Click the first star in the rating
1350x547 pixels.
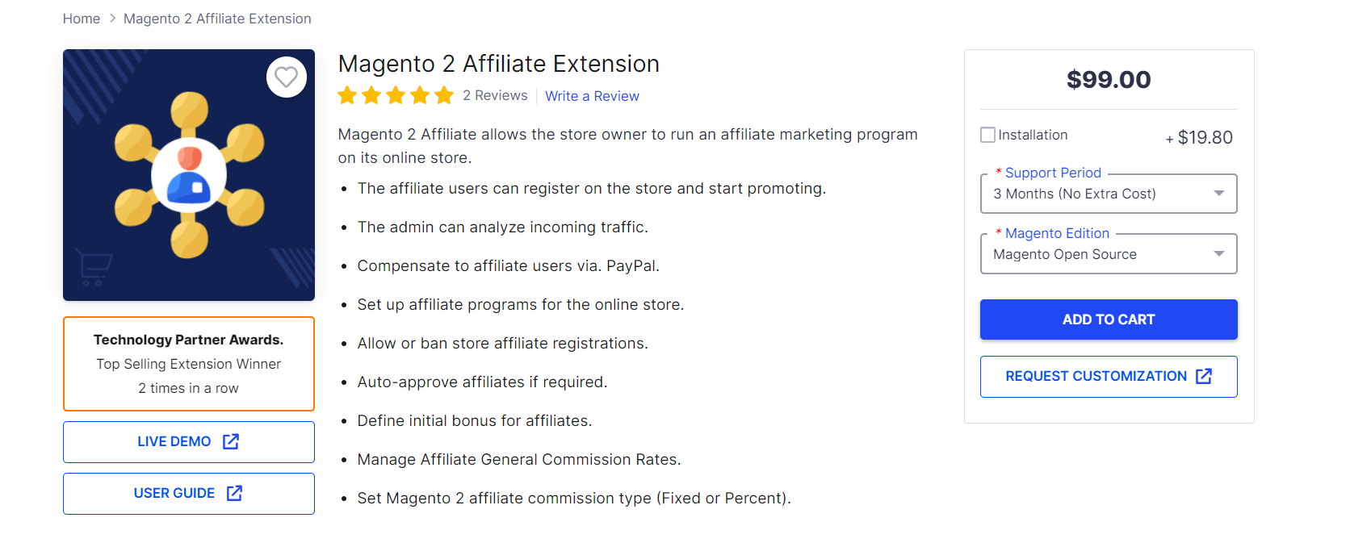(x=347, y=95)
